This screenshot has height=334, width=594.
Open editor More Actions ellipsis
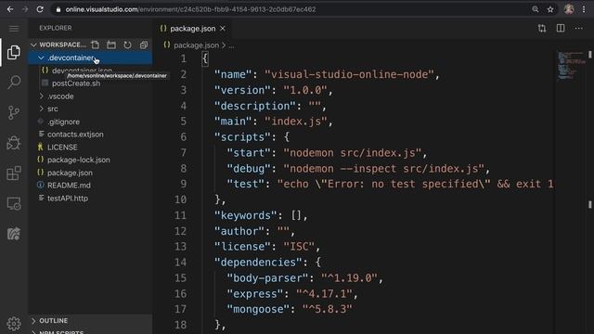(x=578, y=29)
